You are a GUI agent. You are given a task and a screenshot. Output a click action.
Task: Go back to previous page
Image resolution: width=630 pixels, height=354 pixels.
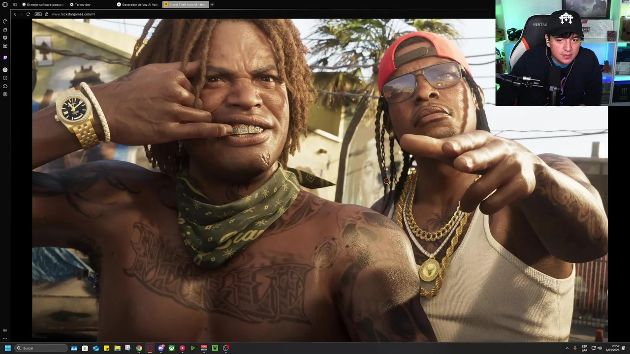click(15, 14)
